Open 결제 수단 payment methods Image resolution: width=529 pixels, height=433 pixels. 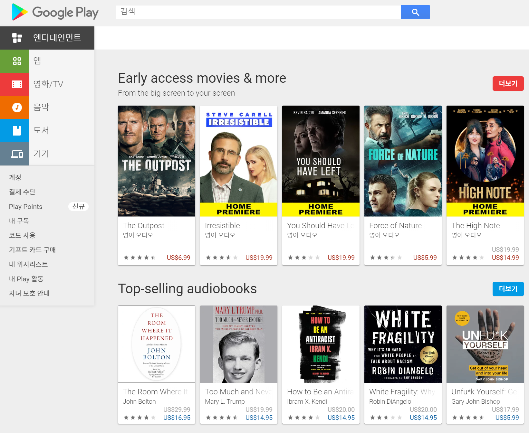(x=22, y=192)
